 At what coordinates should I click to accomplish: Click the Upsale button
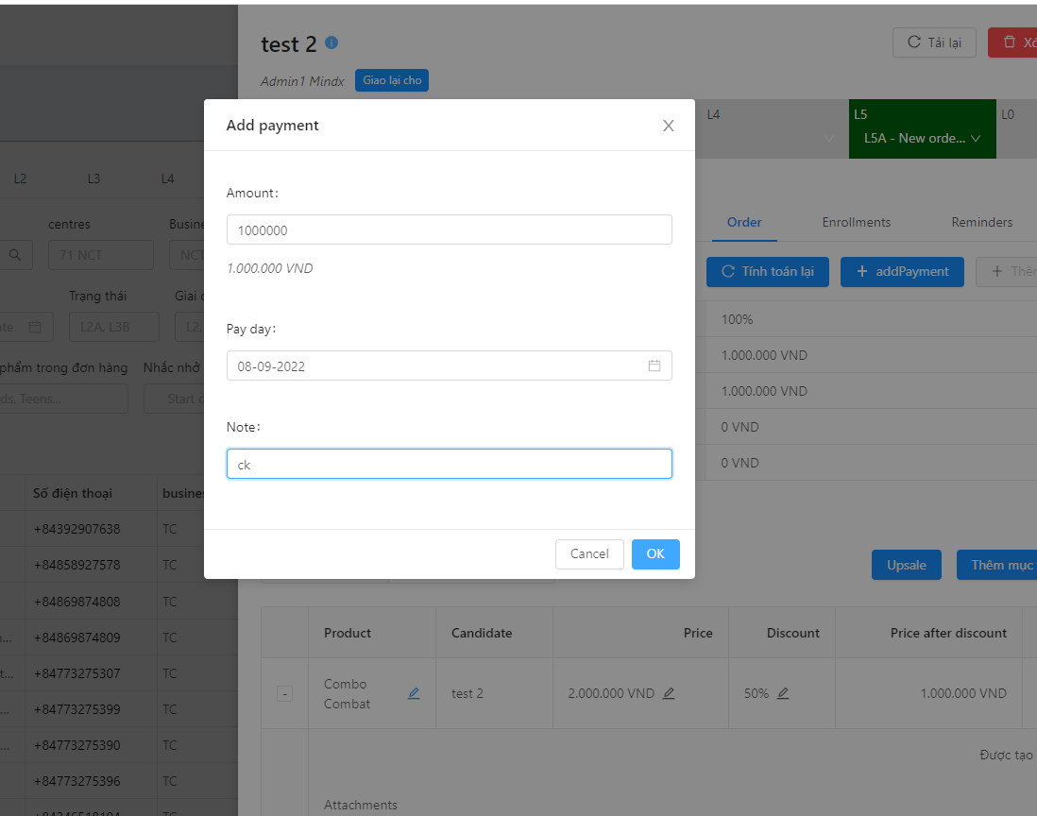click(906, 565)
